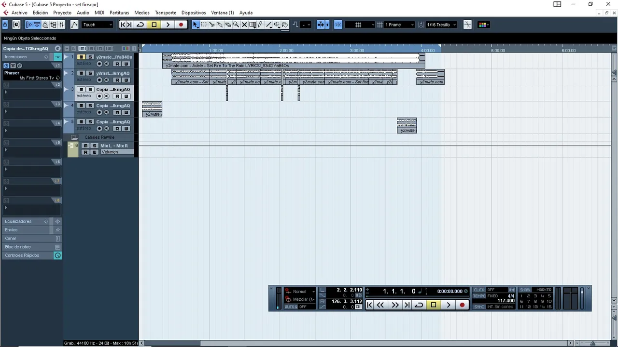Select the Range Selection tool
The width and height of the screenshot is (618, 347).
pos(204,25)
